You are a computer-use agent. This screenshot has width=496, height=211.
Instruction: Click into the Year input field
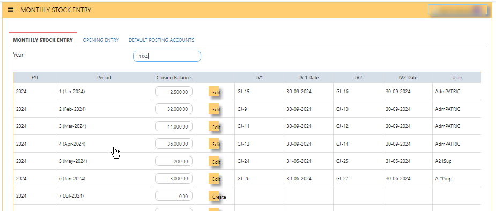tap(167, 57)
